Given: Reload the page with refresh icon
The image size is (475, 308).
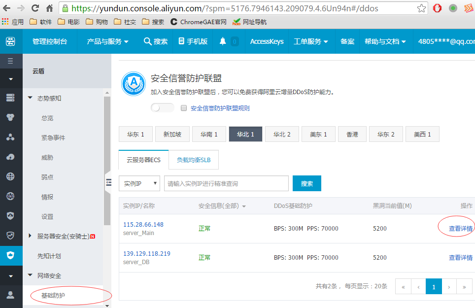Looking at the screenshot, I should click(35, 8).
